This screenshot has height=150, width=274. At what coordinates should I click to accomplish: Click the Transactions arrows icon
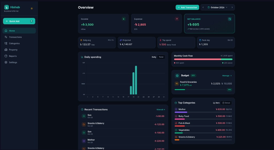click(6, 37)
